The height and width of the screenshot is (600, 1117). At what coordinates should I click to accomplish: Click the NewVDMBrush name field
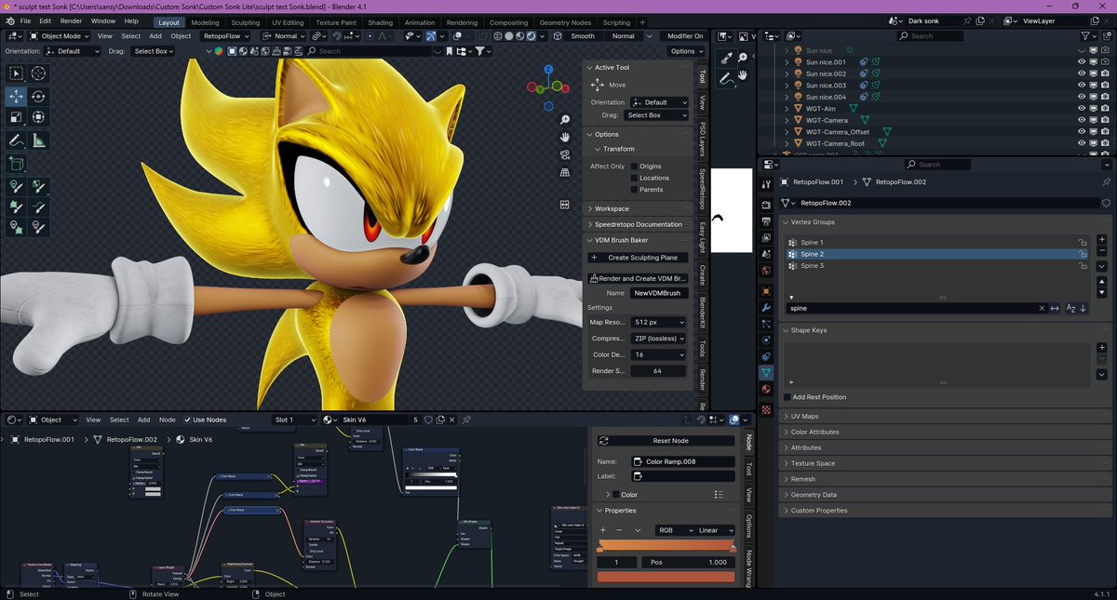pos(658,292)
